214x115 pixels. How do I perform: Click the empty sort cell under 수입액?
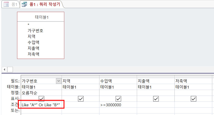tap(118, 93)
